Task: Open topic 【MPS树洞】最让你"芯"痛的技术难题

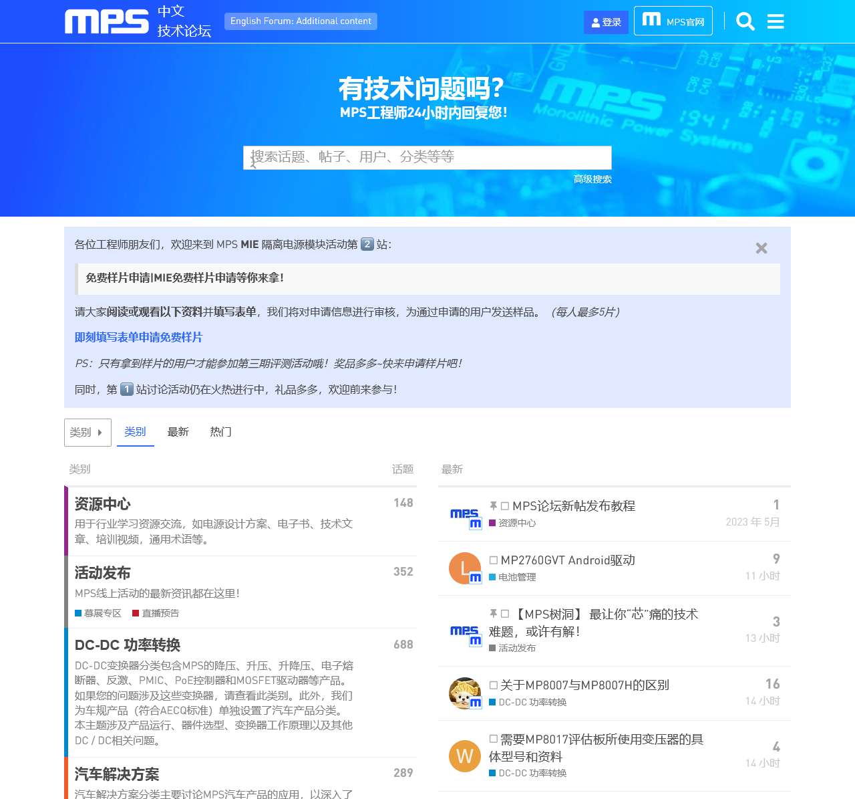Action: coord(593,622)
